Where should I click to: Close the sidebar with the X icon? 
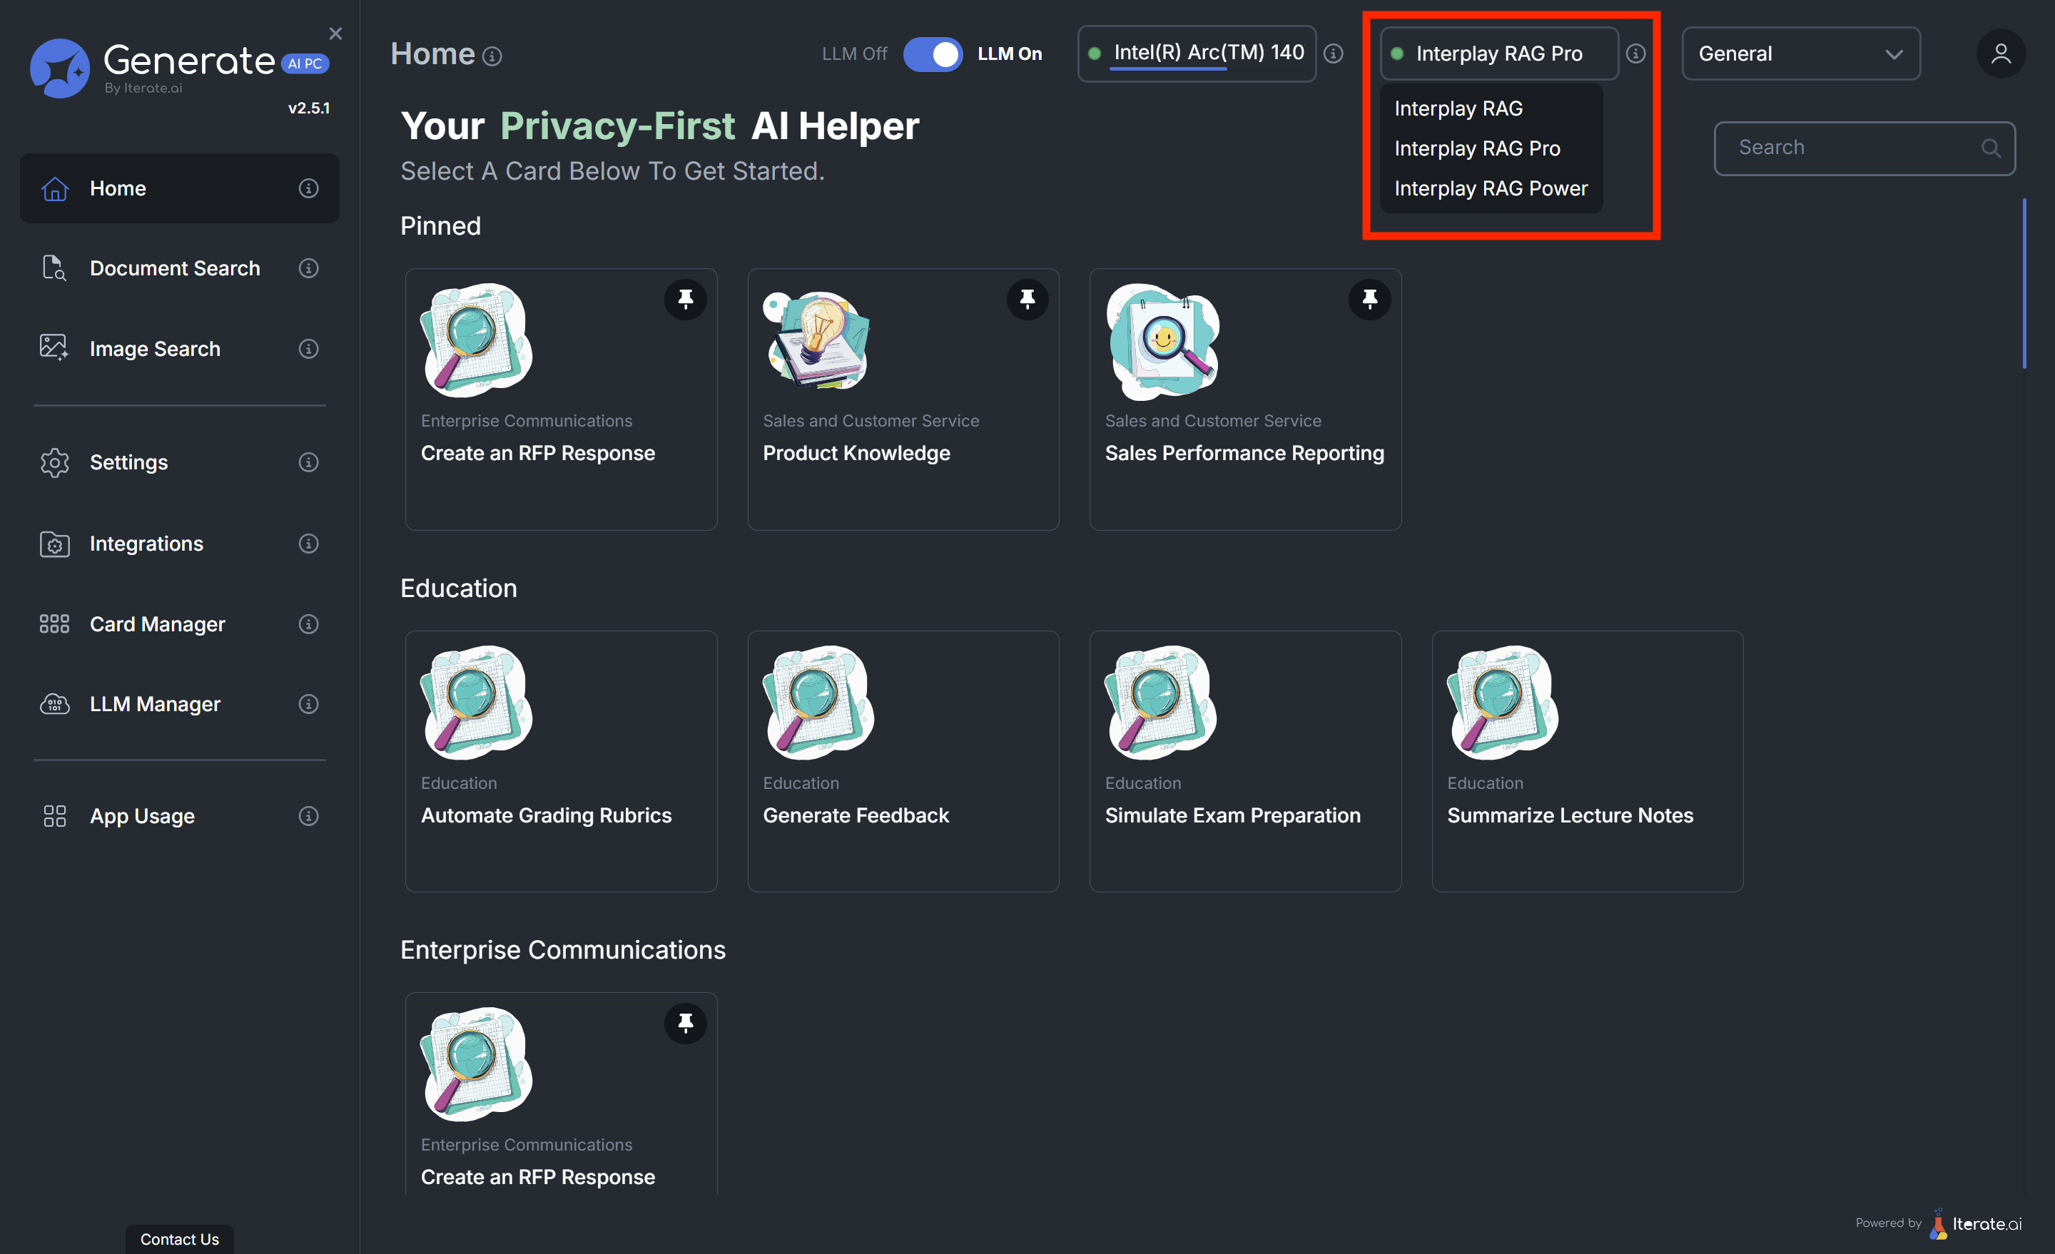[x=335, y=34]
